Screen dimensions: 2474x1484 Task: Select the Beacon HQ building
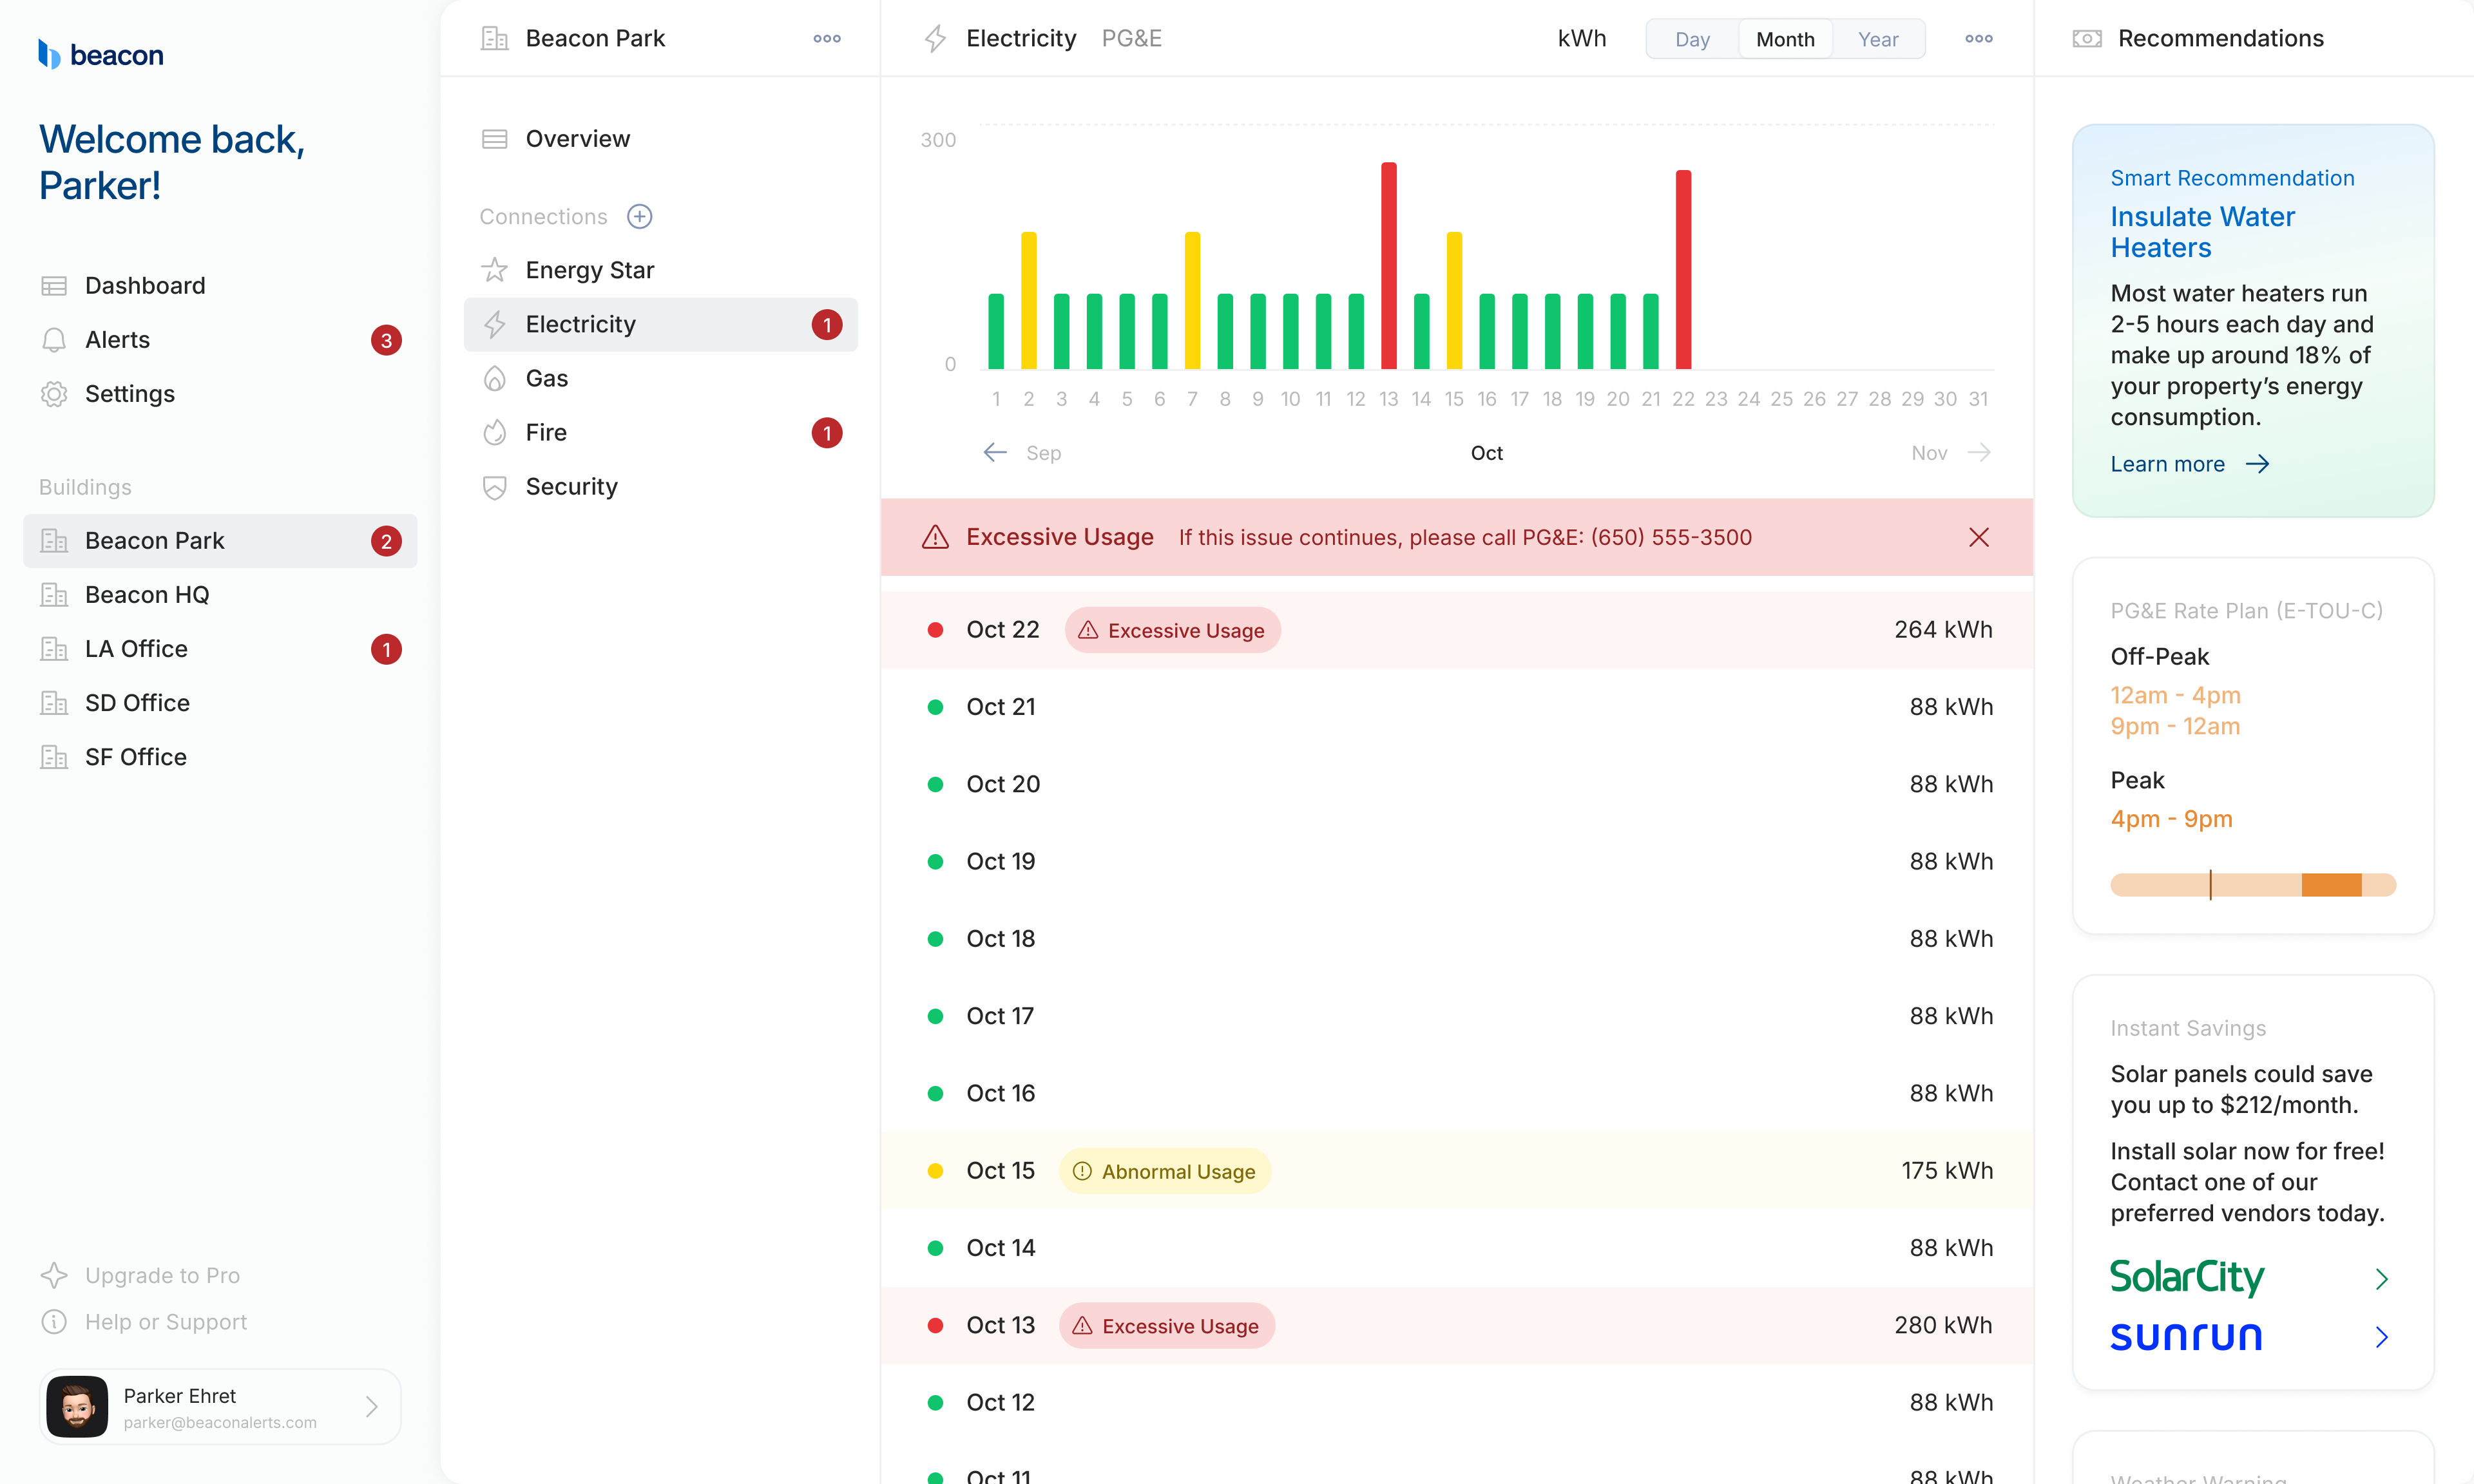point(220,595)
